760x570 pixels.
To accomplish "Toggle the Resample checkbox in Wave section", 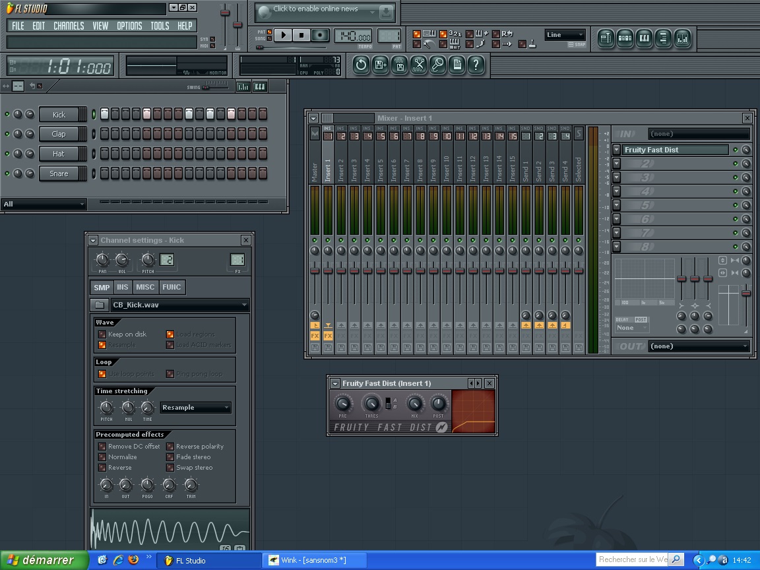I will (x=102, y=345).
